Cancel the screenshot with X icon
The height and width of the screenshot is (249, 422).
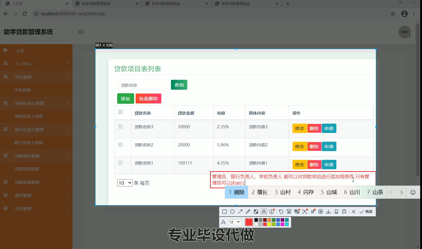pos(354,212)
